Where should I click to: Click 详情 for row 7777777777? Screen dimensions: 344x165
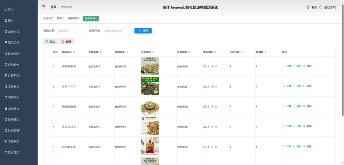pos(287,86)
